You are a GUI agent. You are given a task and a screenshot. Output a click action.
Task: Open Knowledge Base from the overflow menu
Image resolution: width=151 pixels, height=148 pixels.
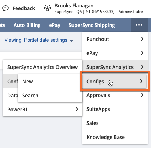115,137
